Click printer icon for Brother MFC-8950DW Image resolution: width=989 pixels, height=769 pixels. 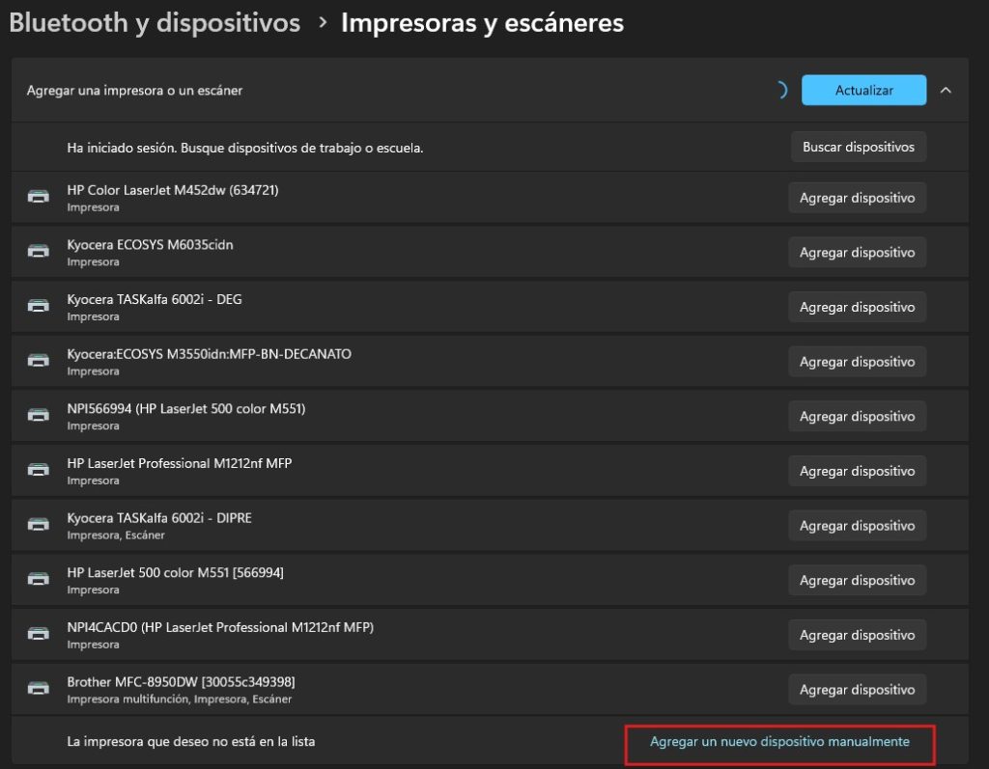[39, 690]
